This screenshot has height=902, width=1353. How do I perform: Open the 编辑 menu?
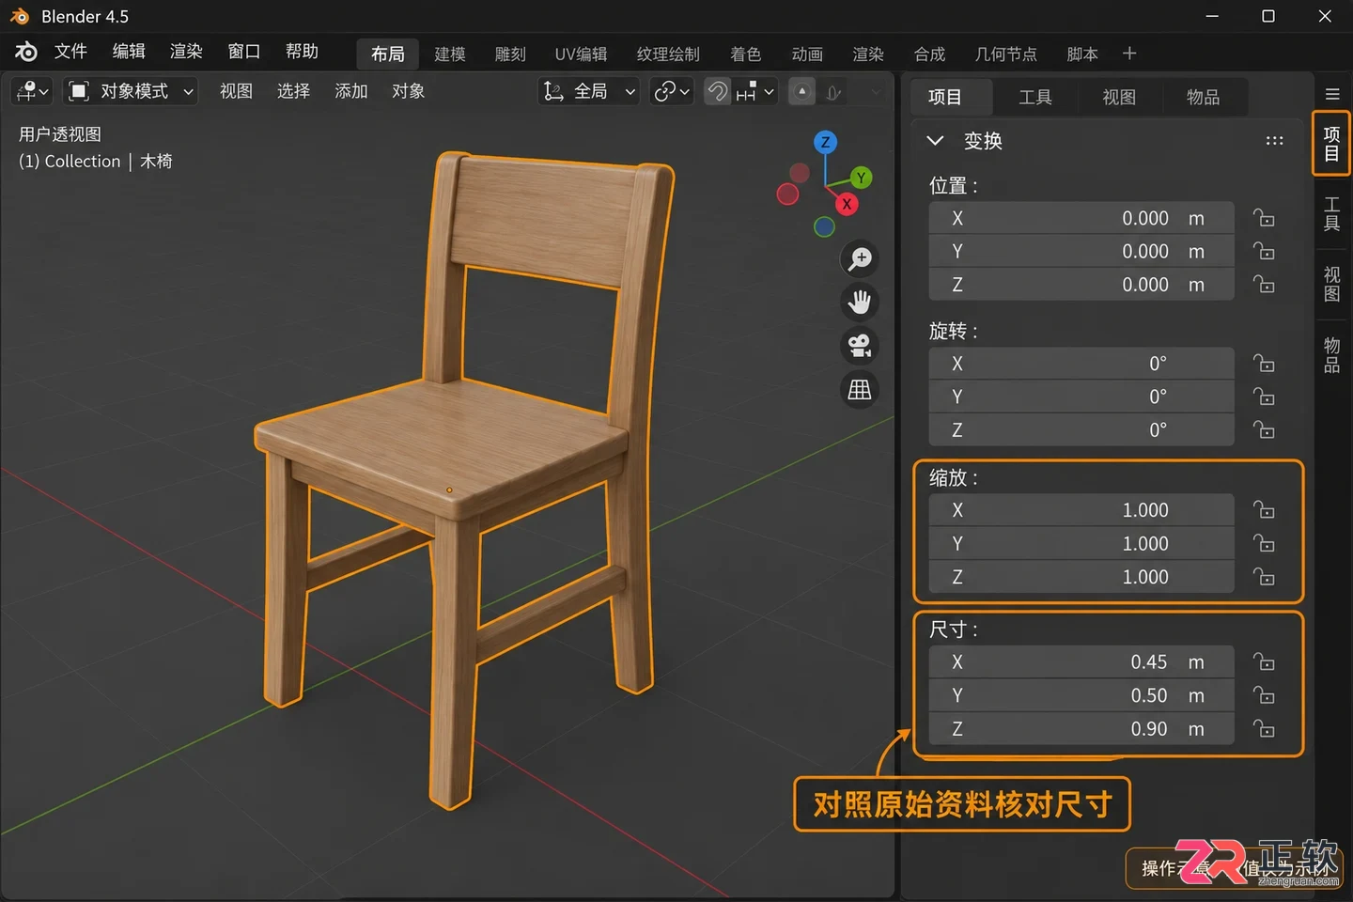coord(129,52)
